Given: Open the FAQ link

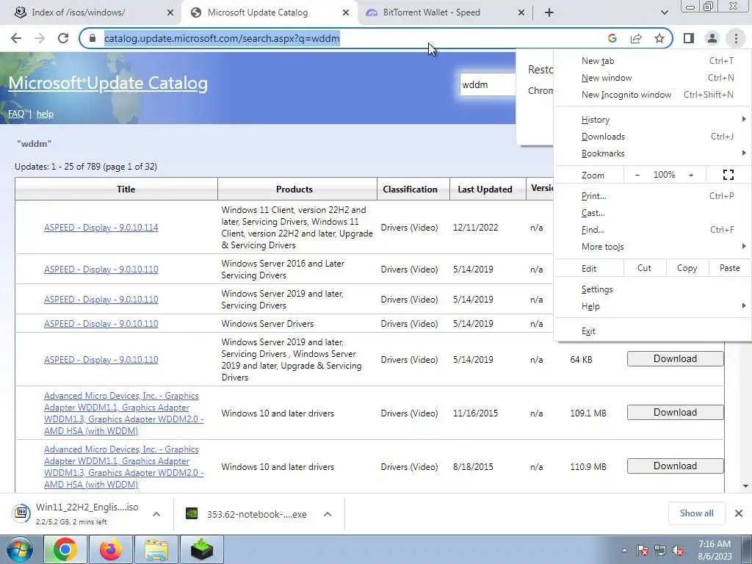Looking at the screenshot, I should (x=16, y=114).
